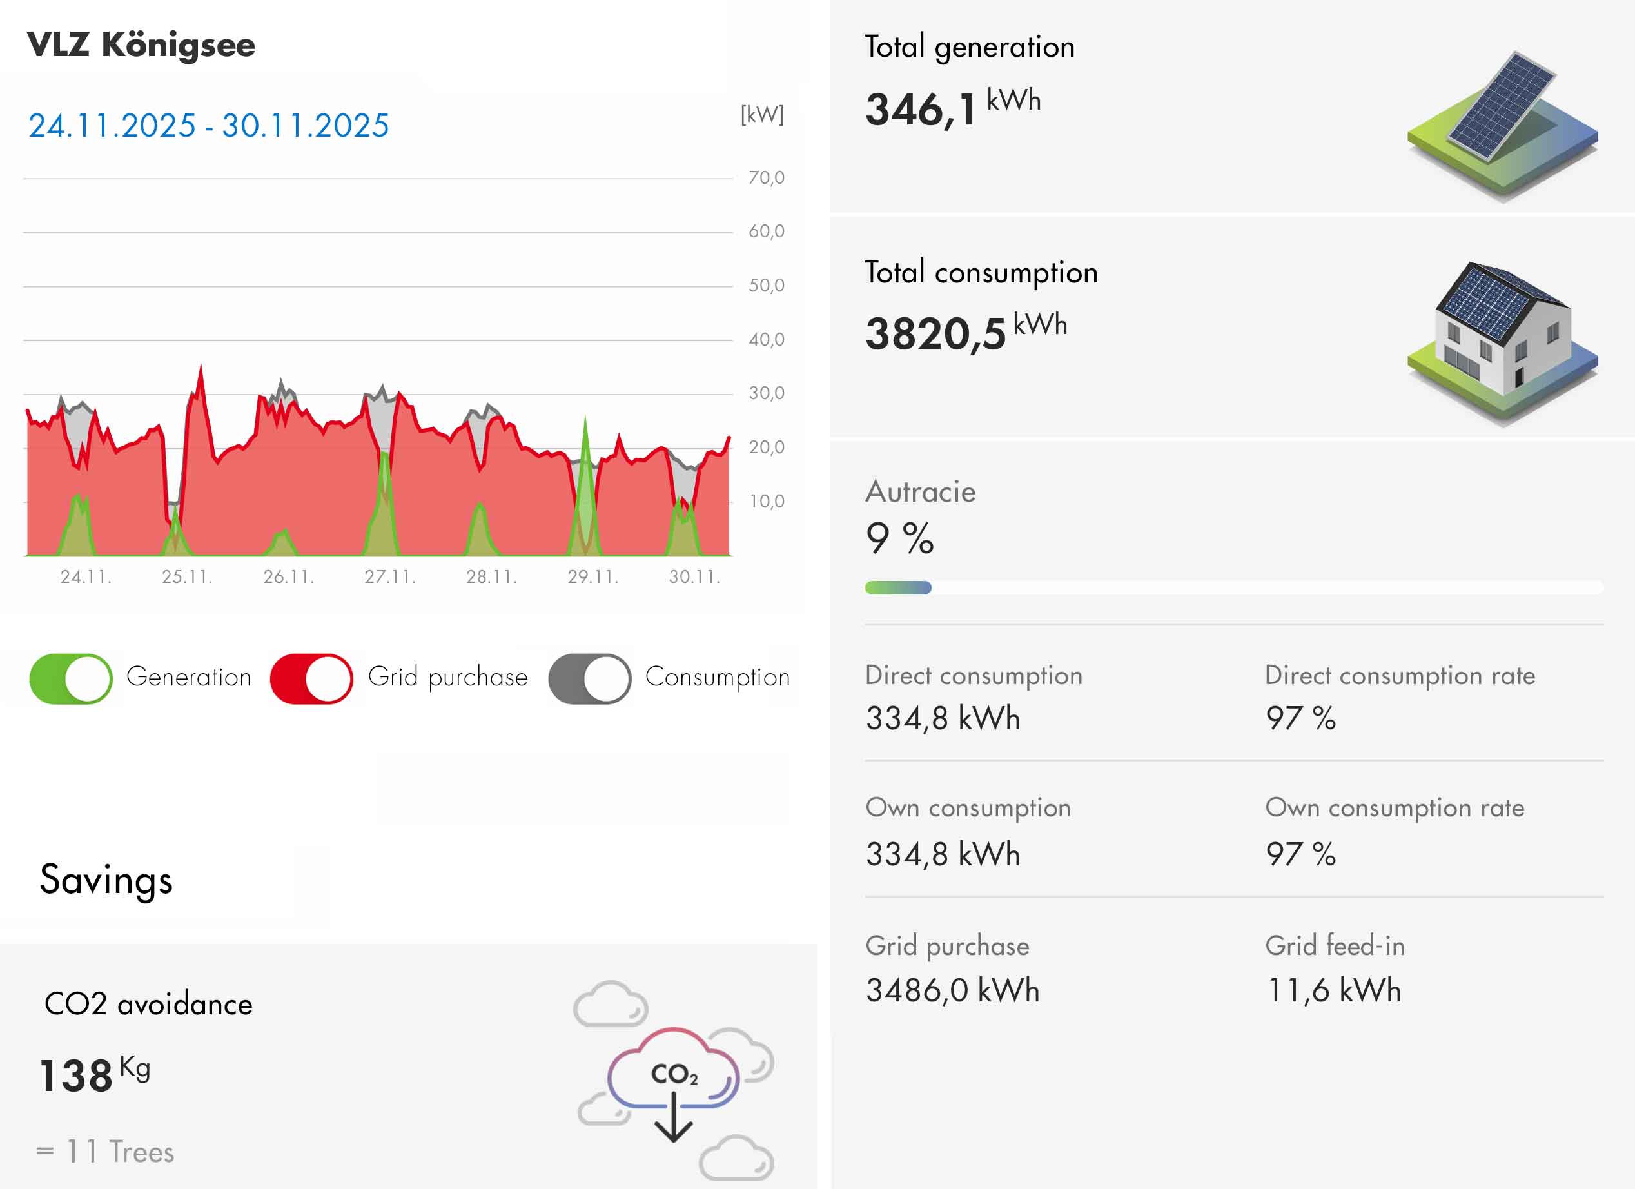Select the 27.11. date on chart axis
Screen dimensions: 1635x1189
click(x=390, y=577)
